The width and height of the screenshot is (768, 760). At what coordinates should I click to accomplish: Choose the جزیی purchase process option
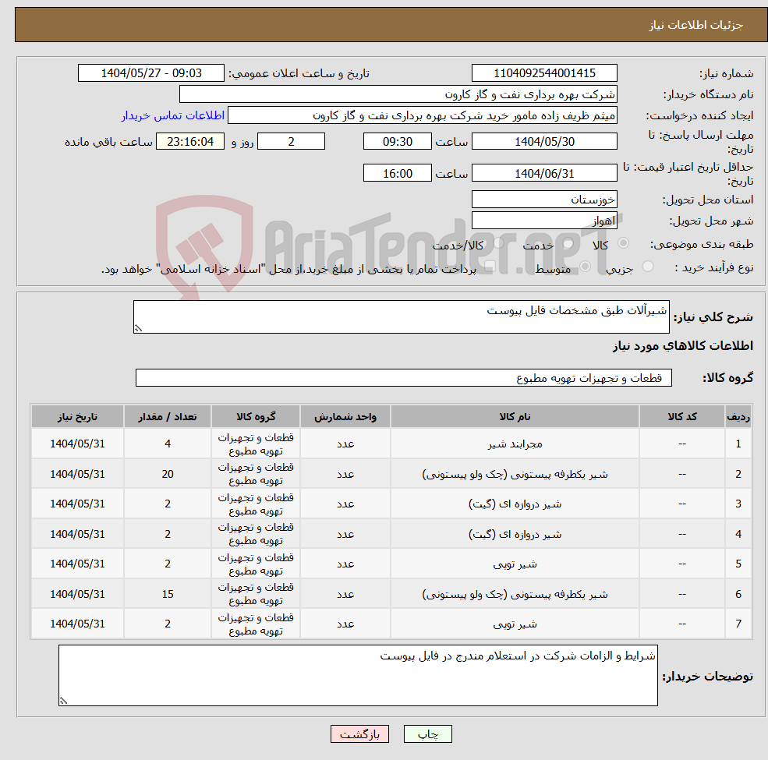648,266
